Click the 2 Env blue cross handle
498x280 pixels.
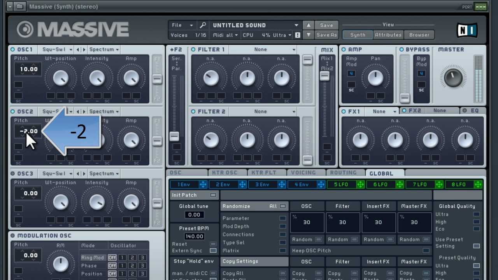click(243, 184)
